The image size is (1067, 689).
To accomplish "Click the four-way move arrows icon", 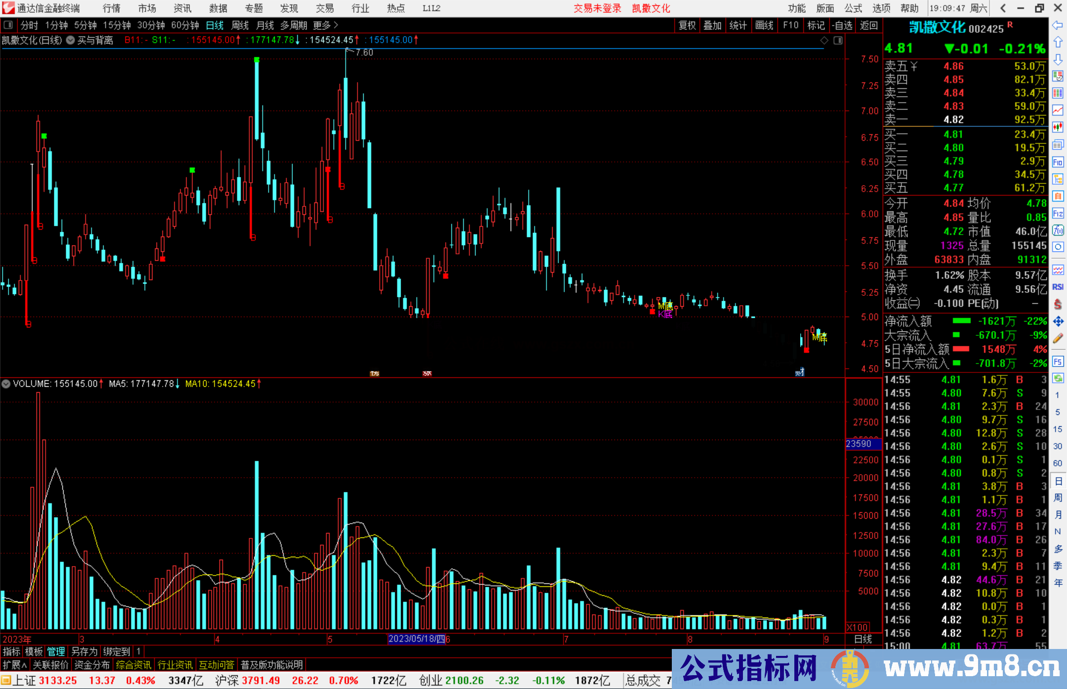I will click(1058, 322).
